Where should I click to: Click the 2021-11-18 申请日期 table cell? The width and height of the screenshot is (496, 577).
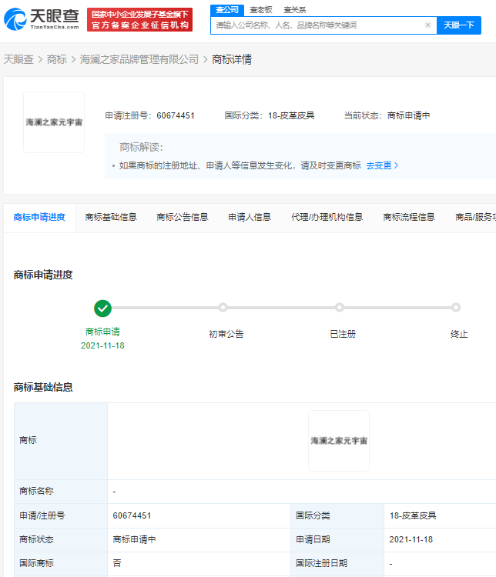tap(411, 539)
